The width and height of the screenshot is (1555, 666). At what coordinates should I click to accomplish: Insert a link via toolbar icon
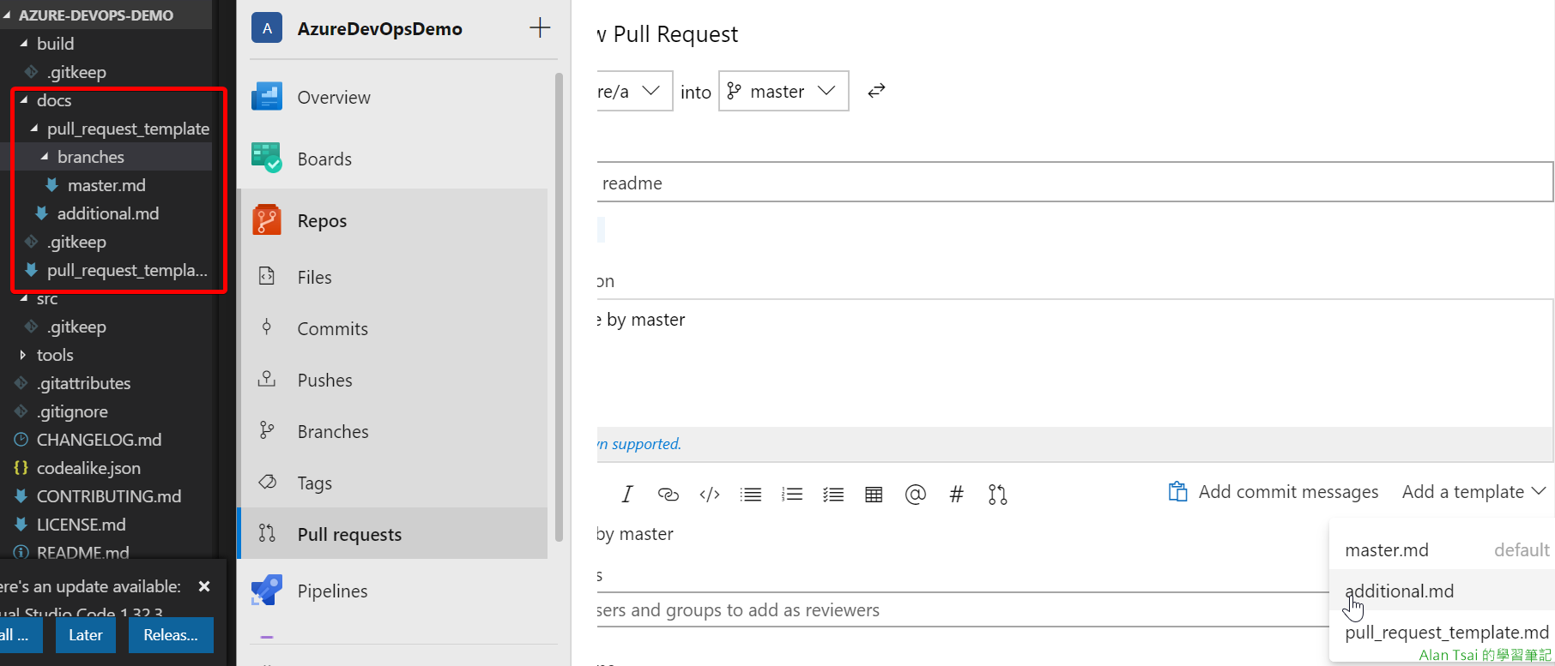tap(668, 494)
